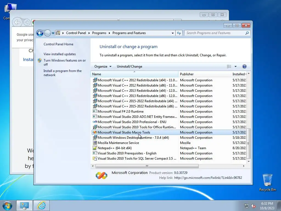Click the vertical scrollbar thumb in program list
Image resolution: width=281 pixels, height=211 pixels.
(248, 143)
